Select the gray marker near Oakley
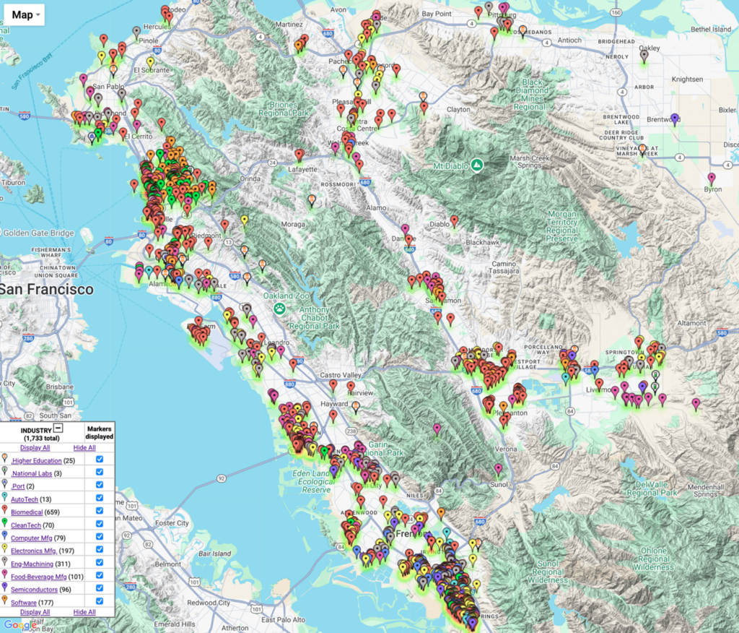This screenshot has width=739, height=633. click(644, 56)
